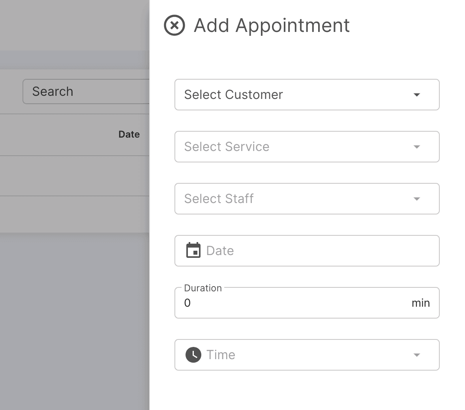Click the calendar icon in Date field
465x410 pixels.
[193, 251]
